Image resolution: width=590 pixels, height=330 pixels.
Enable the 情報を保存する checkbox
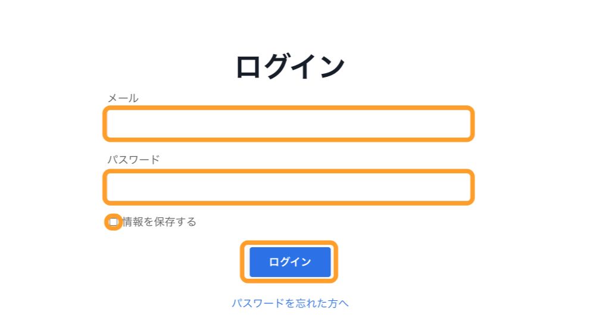[113, 222]
